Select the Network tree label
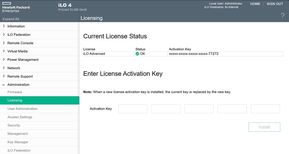The height and width of the screenshot is (154, 289). coord(14,68)
